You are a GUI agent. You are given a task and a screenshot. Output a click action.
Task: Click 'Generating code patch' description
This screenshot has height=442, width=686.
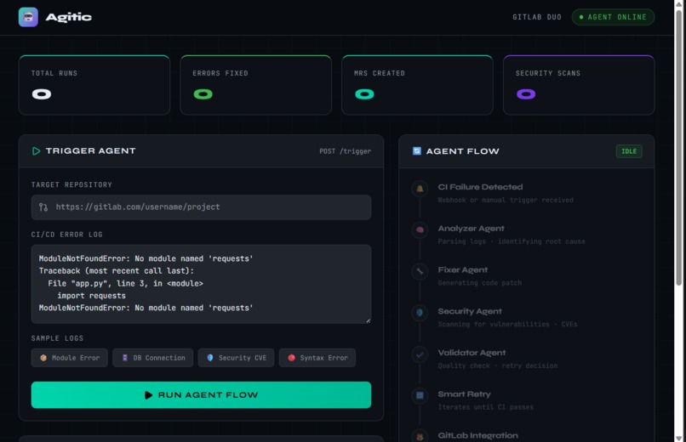tap(480, 283)
